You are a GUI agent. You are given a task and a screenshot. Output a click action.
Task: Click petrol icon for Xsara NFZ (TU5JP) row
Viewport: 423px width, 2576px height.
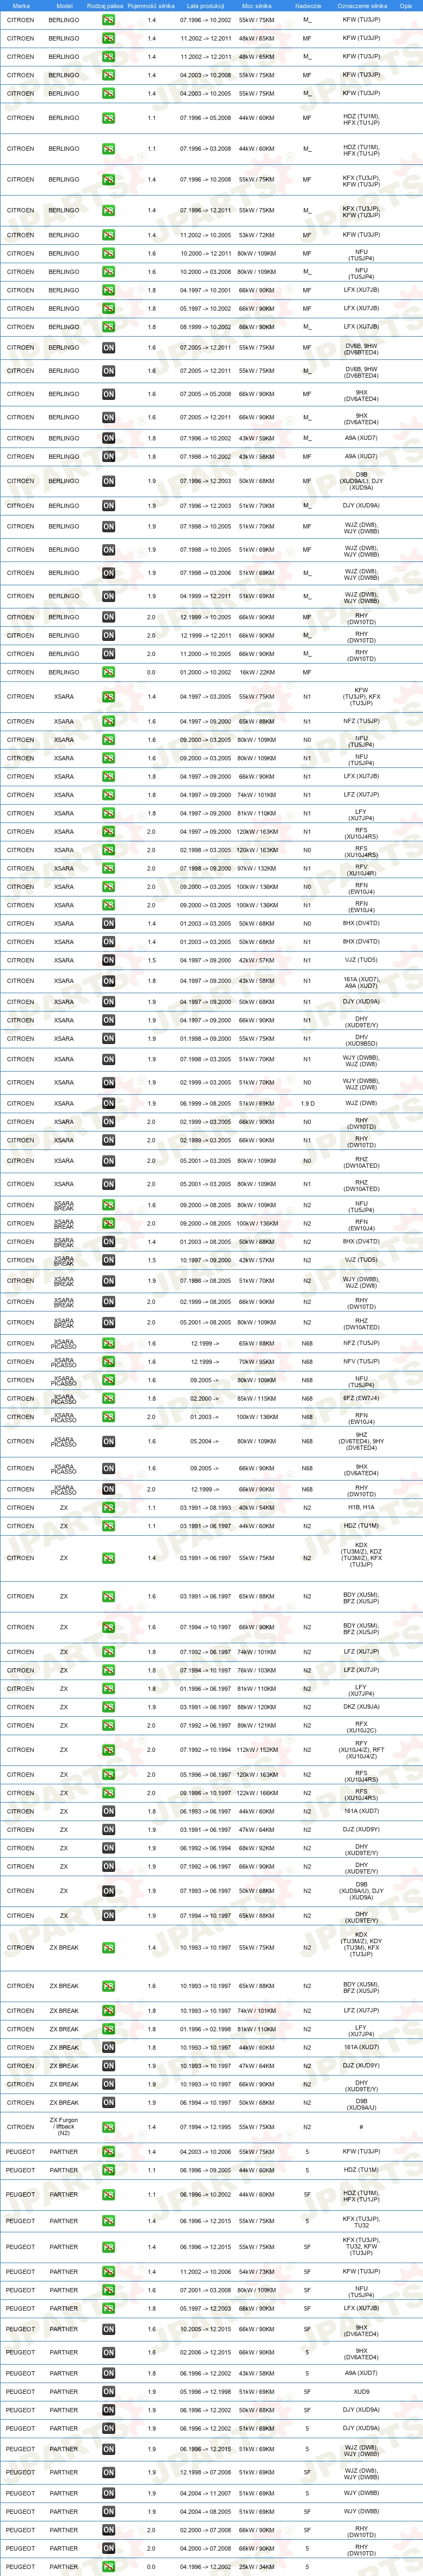pyautogui.click(x=108, y=721)
